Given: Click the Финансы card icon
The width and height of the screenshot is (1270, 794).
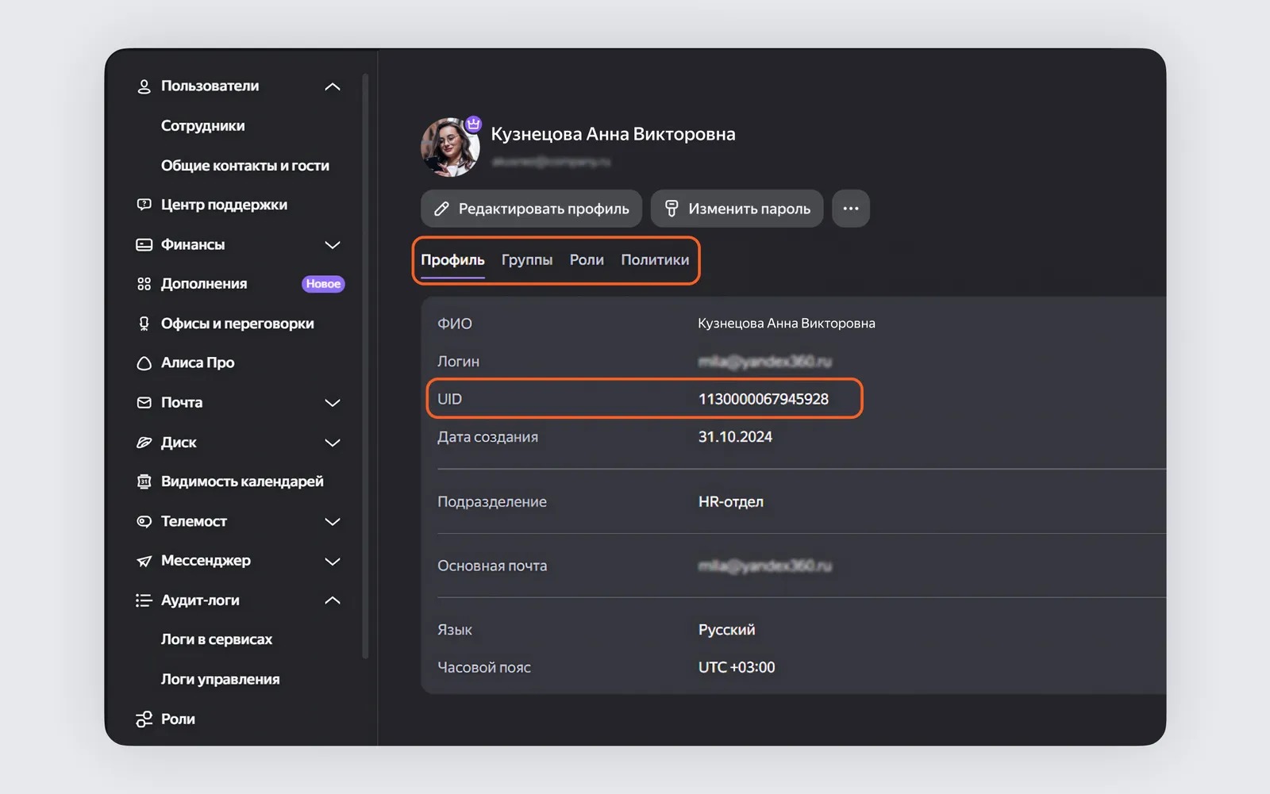Looking at the screenshot, I should click(144, 244).
